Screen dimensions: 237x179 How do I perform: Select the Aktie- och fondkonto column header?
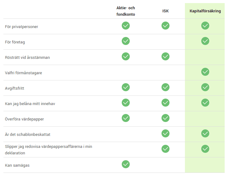click(126, 11)
